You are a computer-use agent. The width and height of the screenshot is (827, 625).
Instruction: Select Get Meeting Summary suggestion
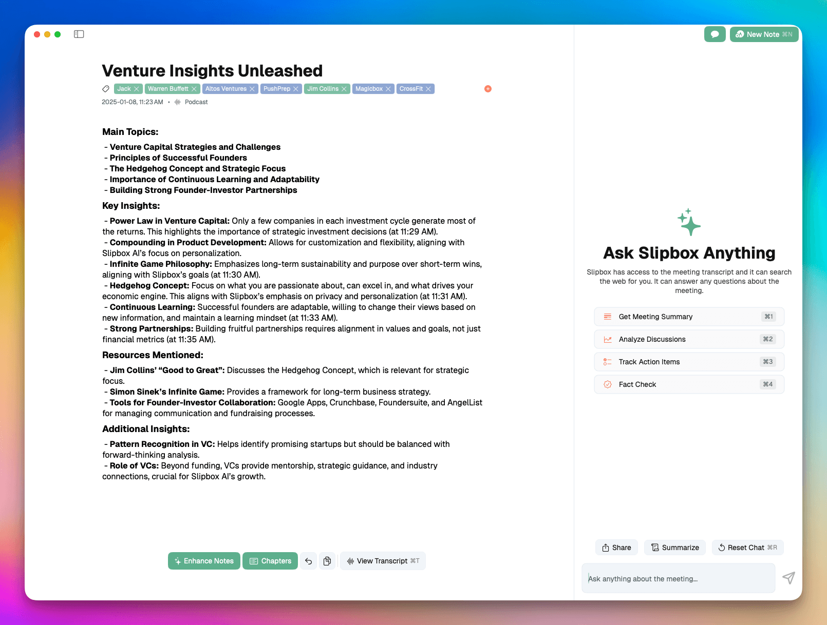click(689, 317)
